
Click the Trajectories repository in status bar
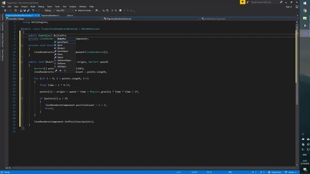tap(275, 172)
